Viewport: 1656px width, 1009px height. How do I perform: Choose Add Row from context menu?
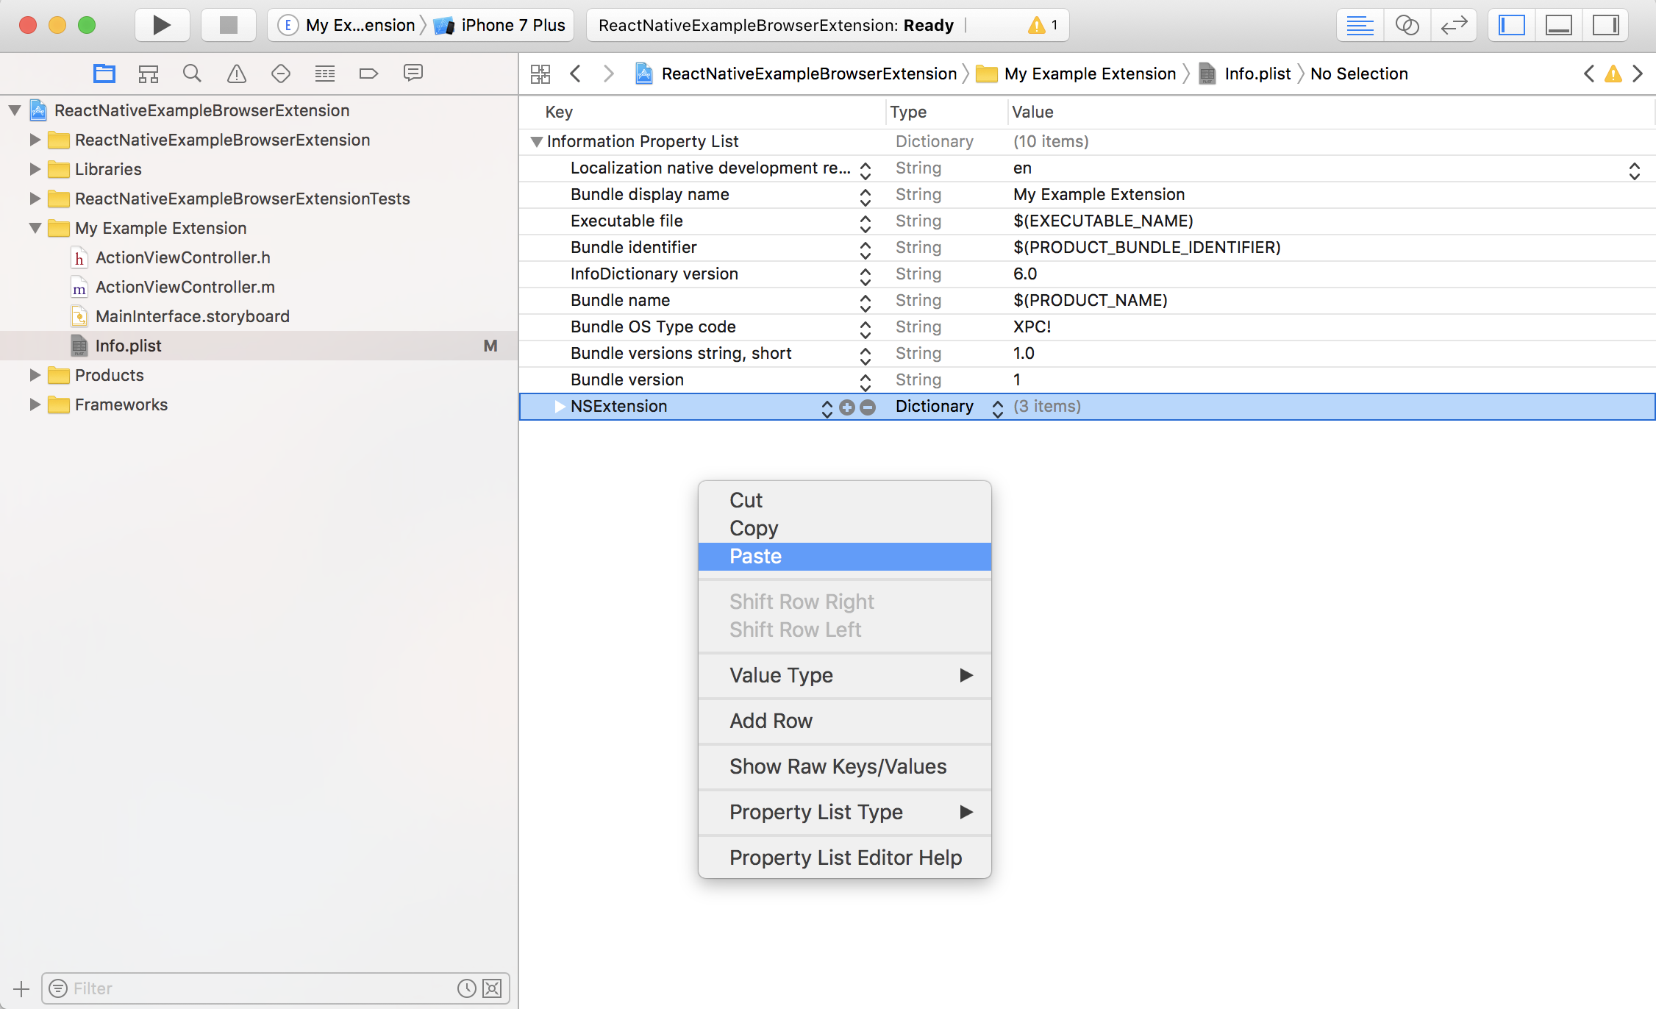click(844, 721)
